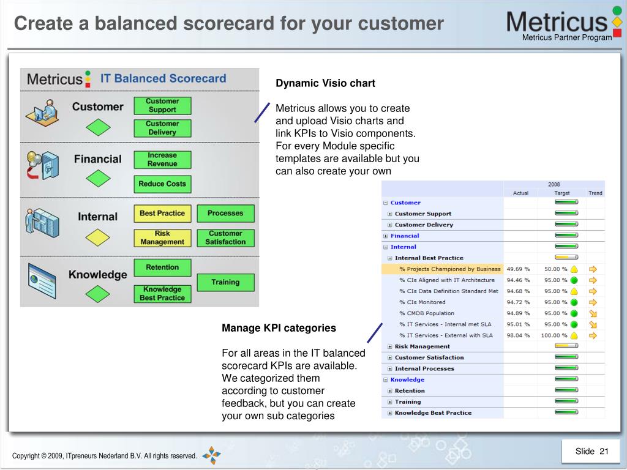Click the Customer Support scorecard box
The height and width of the screenshot is (470, 627).
click(x=162, y=105)
